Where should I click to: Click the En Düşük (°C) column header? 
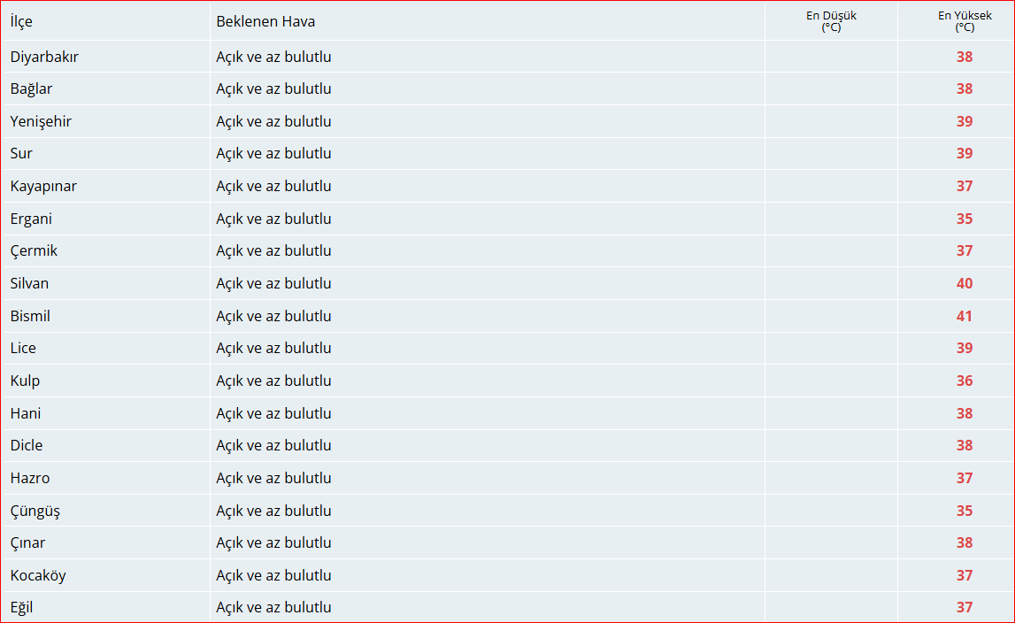click(x=831, y=21)
